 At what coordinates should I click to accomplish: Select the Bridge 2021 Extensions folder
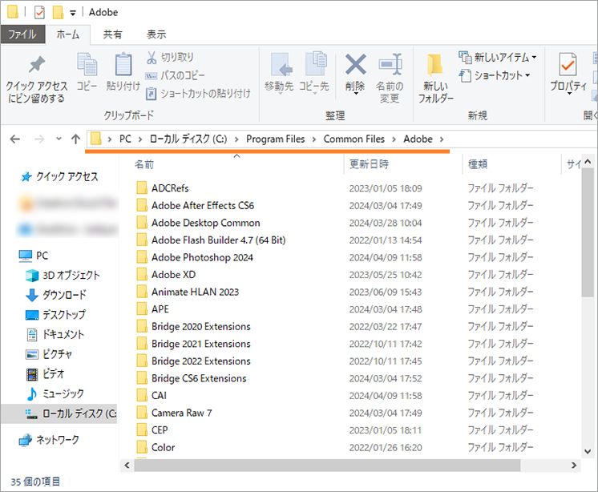click(201, 344)
